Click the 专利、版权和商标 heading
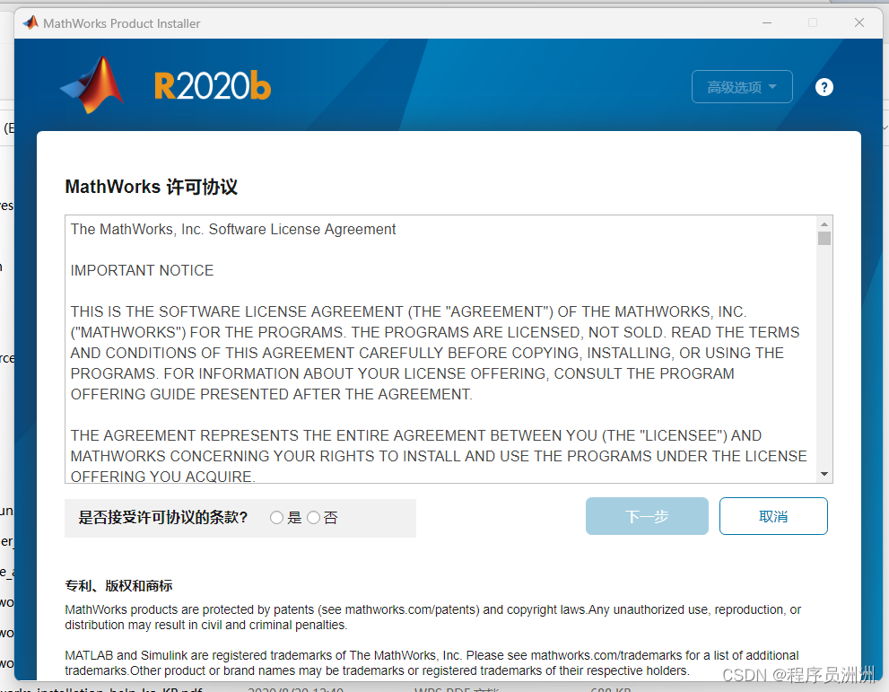This screenshot has height=692, width=889. point(118,585)
